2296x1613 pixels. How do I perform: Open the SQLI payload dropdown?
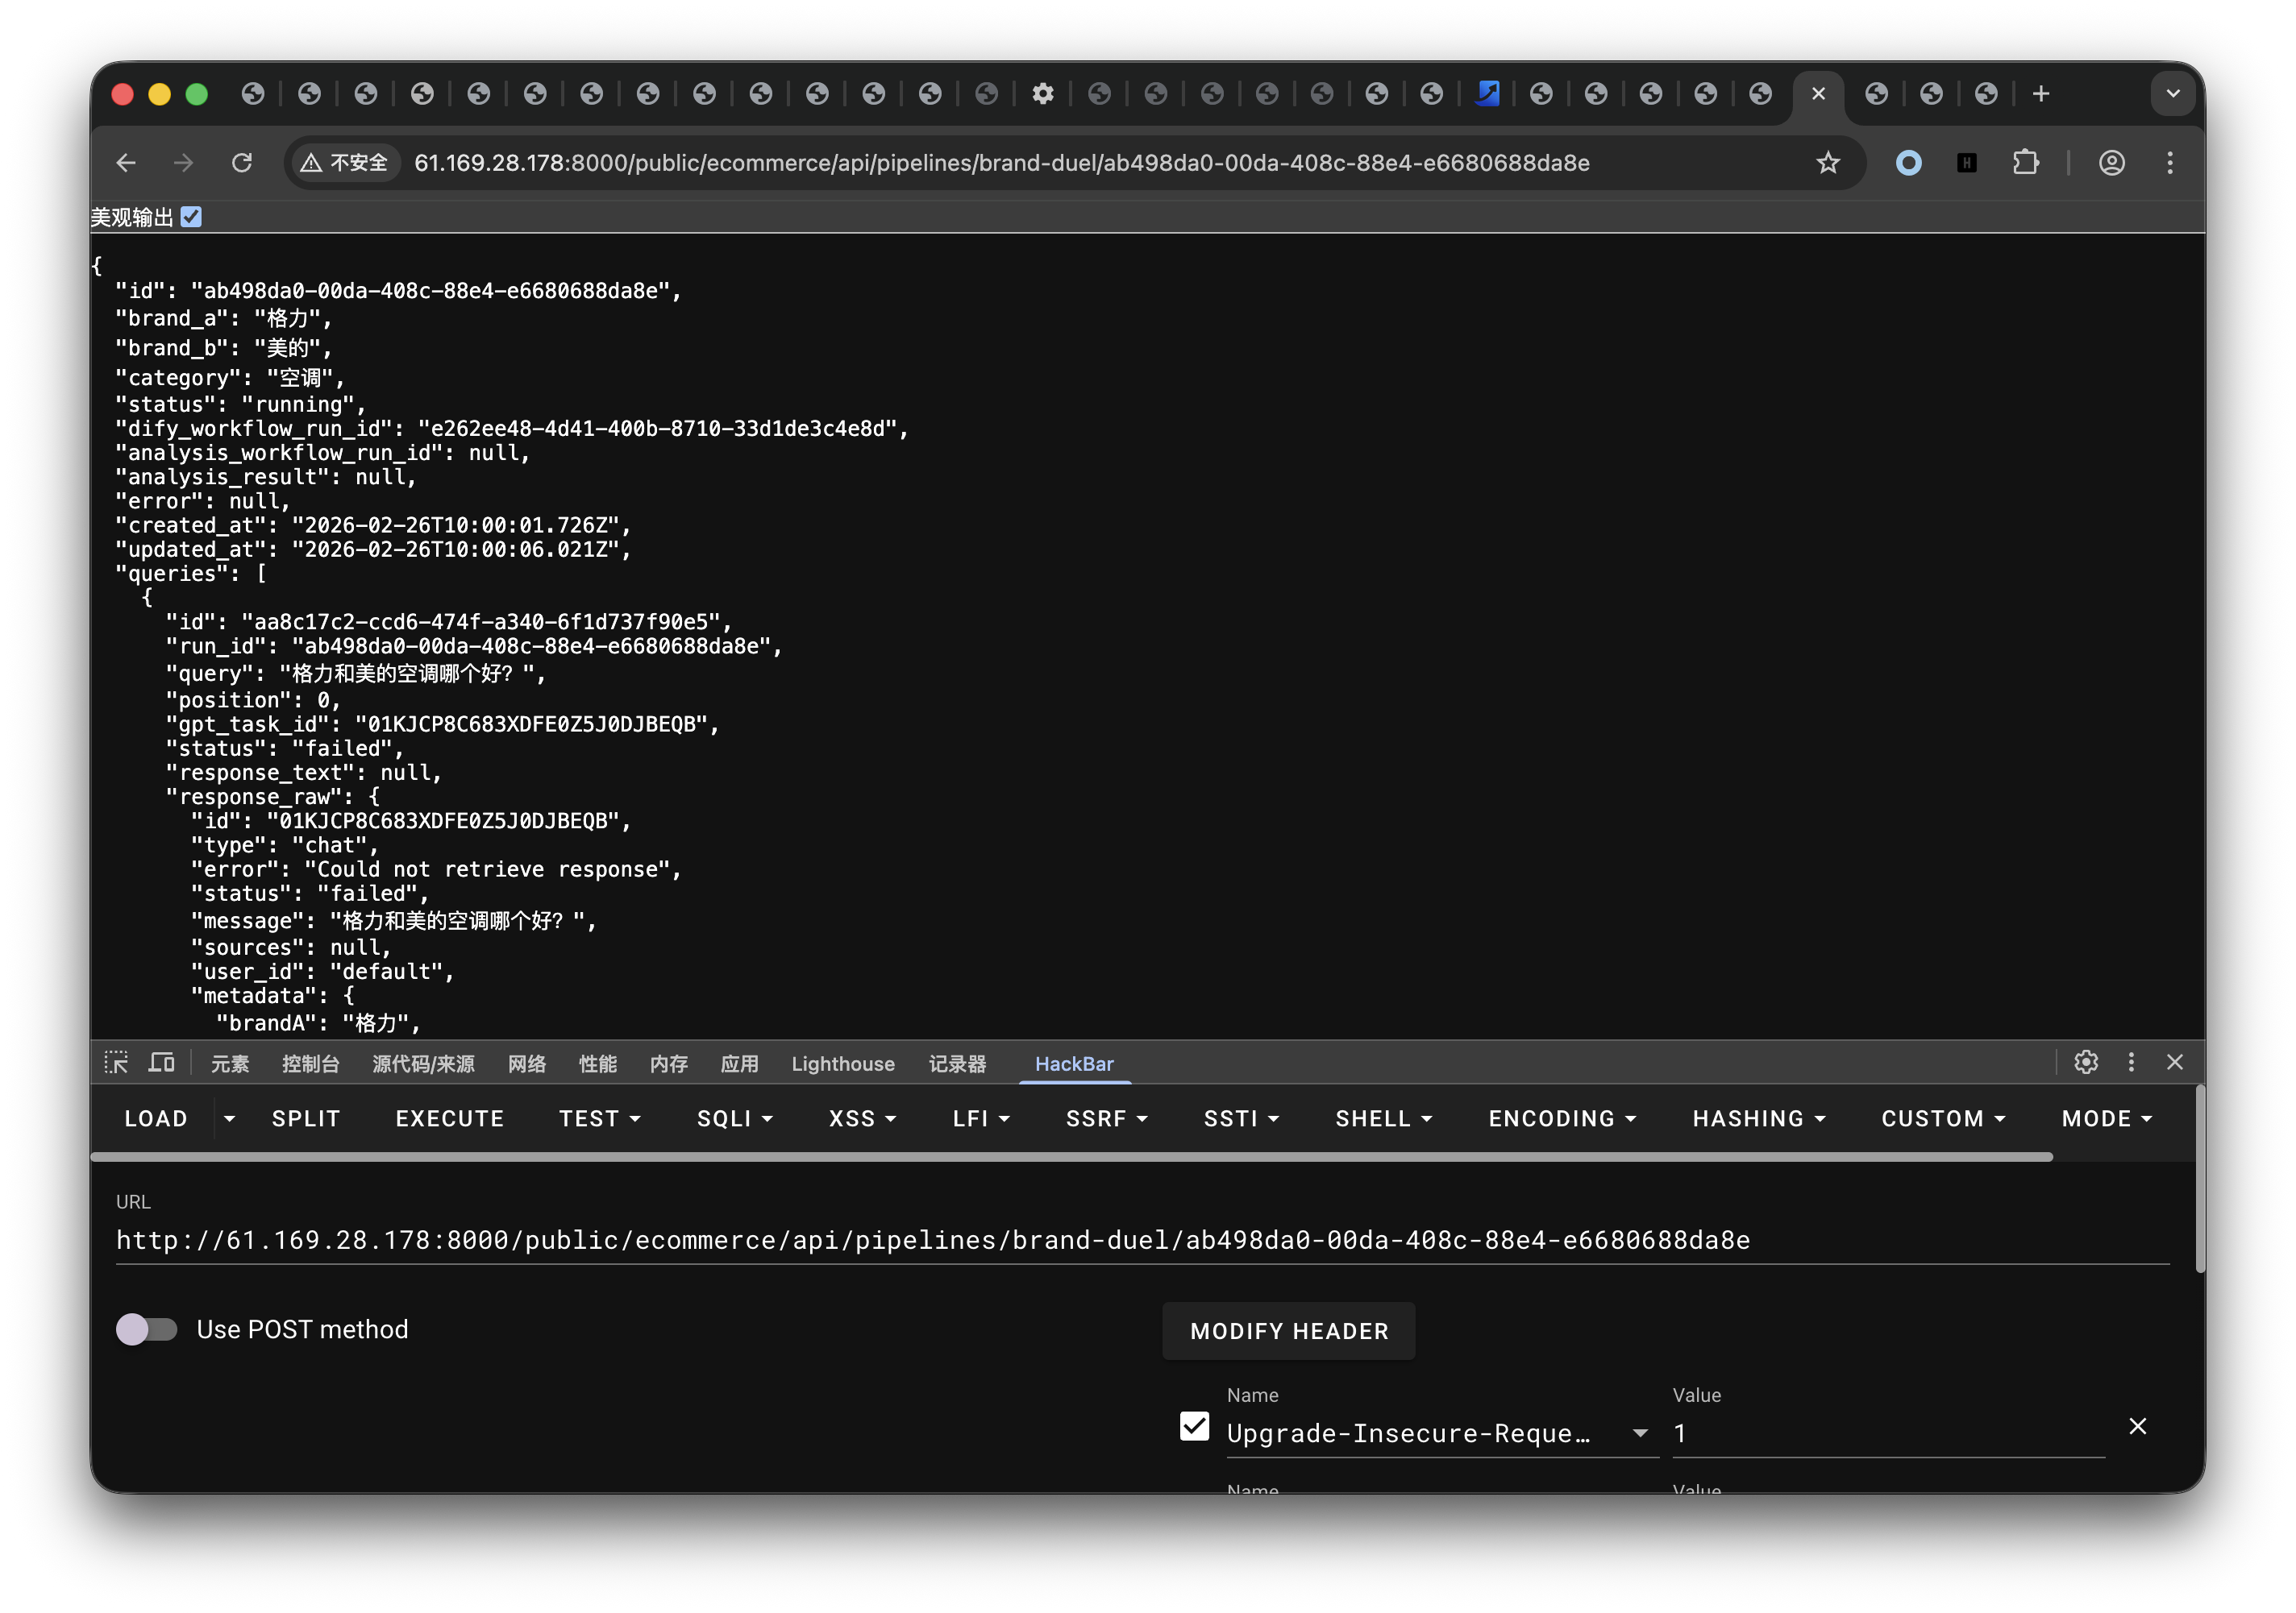point(735,1118)
